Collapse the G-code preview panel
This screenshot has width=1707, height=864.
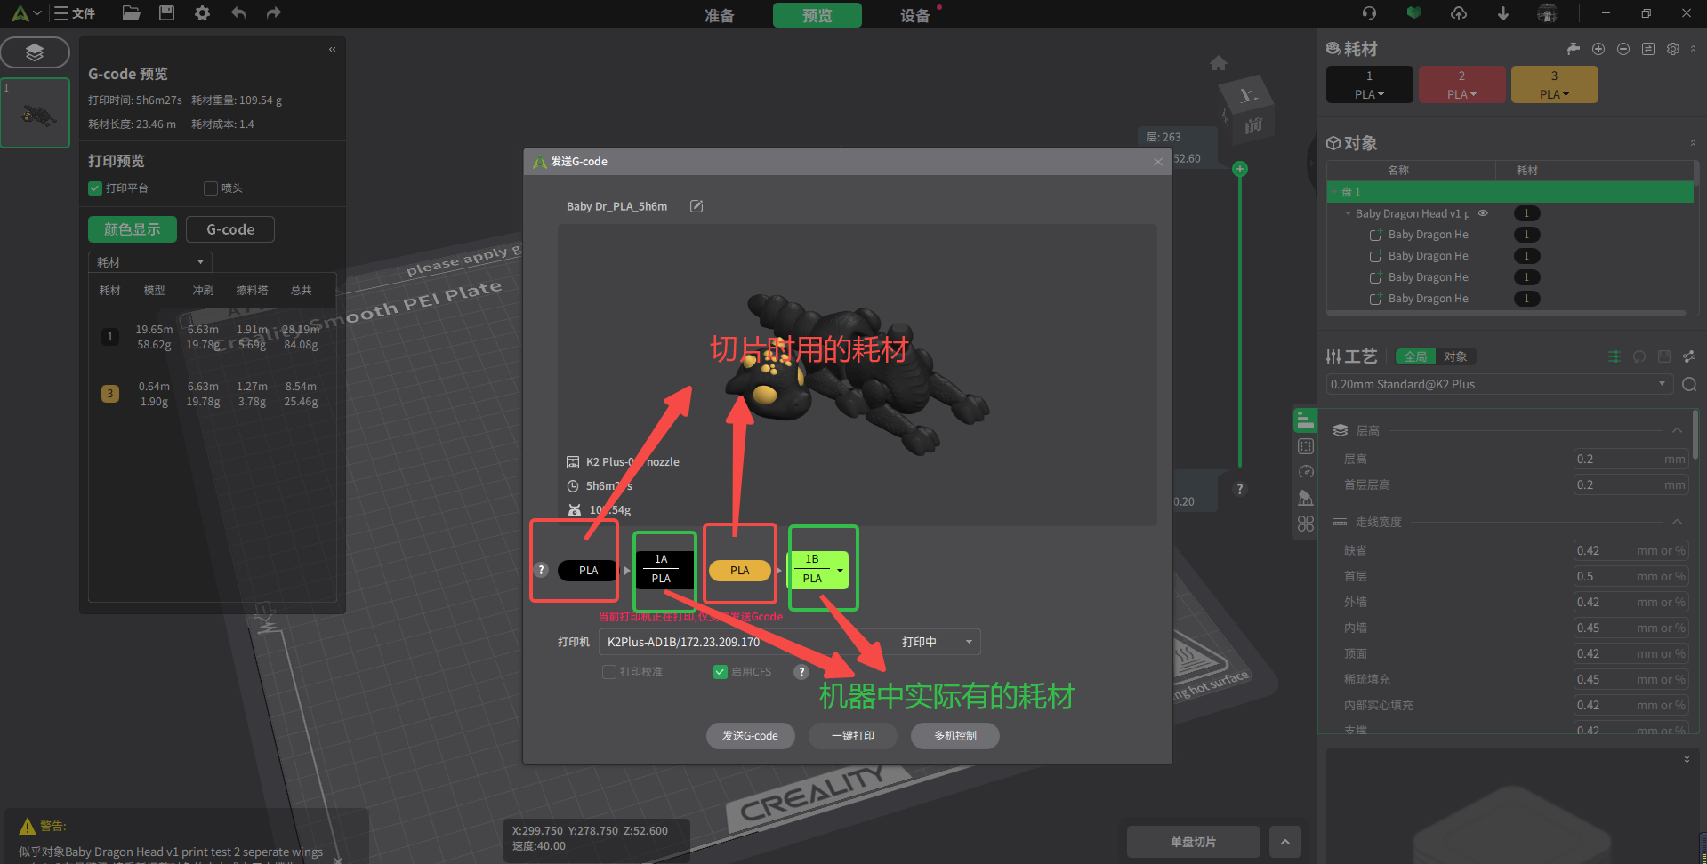click(x=333, y=50)
